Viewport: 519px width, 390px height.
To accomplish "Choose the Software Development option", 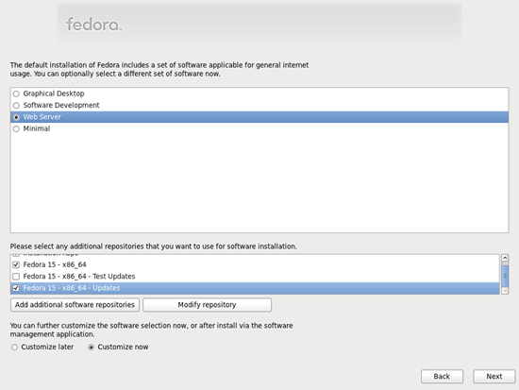I will click(16, 106).
